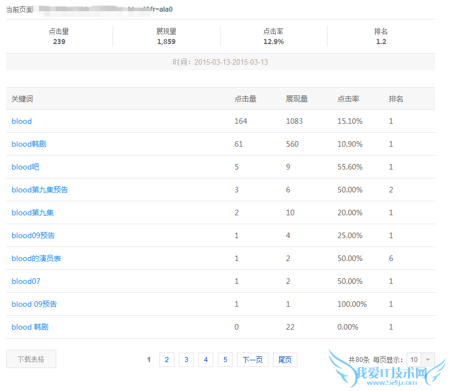The width and height of the screenshot is (449, 391).
Task: Click the blood吧 keyword
Action: (x=26, y=167)
